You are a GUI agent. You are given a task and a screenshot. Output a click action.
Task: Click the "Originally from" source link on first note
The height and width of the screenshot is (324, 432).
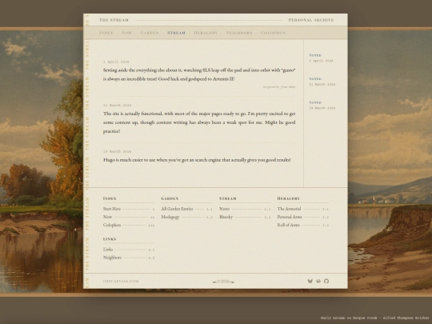(x=279, y=86)
